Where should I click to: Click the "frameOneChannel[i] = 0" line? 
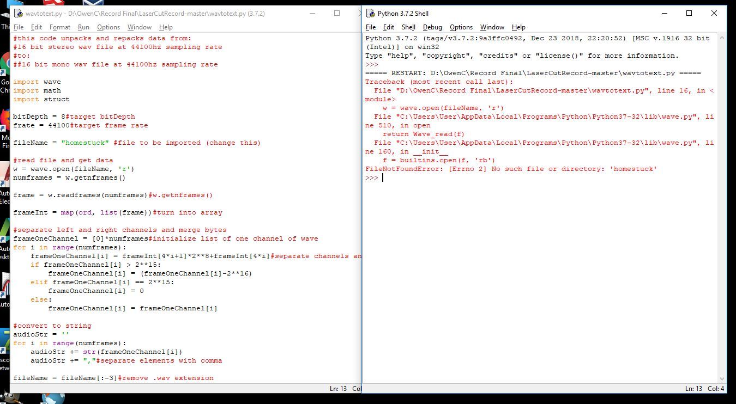point(96,291)
